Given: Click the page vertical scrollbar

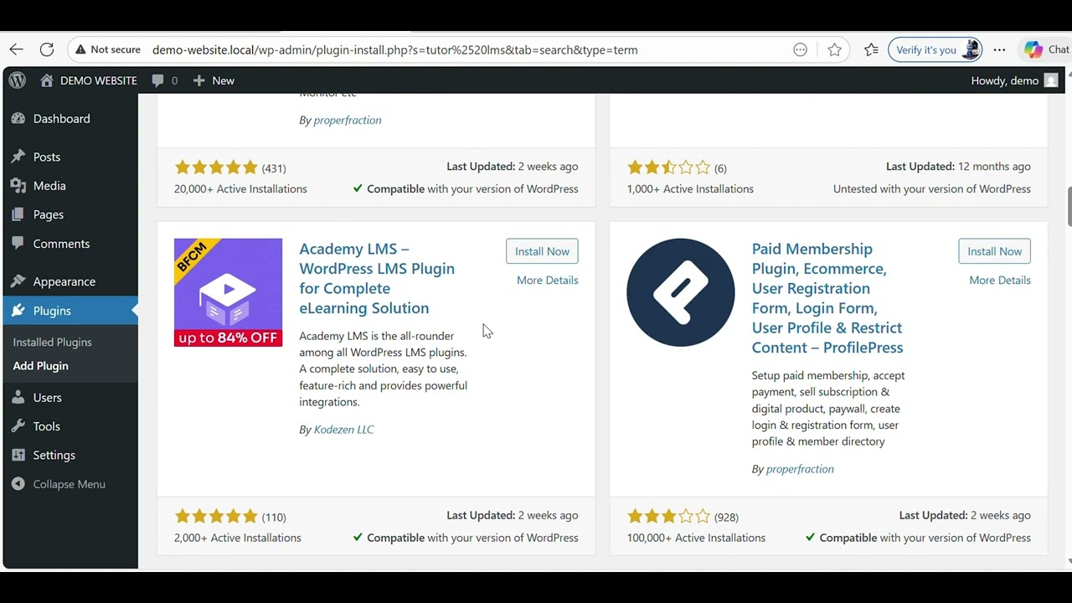Looking at the screenshot, I should click(1069, 208).
